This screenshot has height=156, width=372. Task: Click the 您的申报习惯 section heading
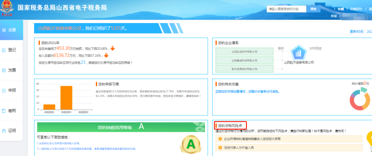pyautogui.click(x=108, y=84)
